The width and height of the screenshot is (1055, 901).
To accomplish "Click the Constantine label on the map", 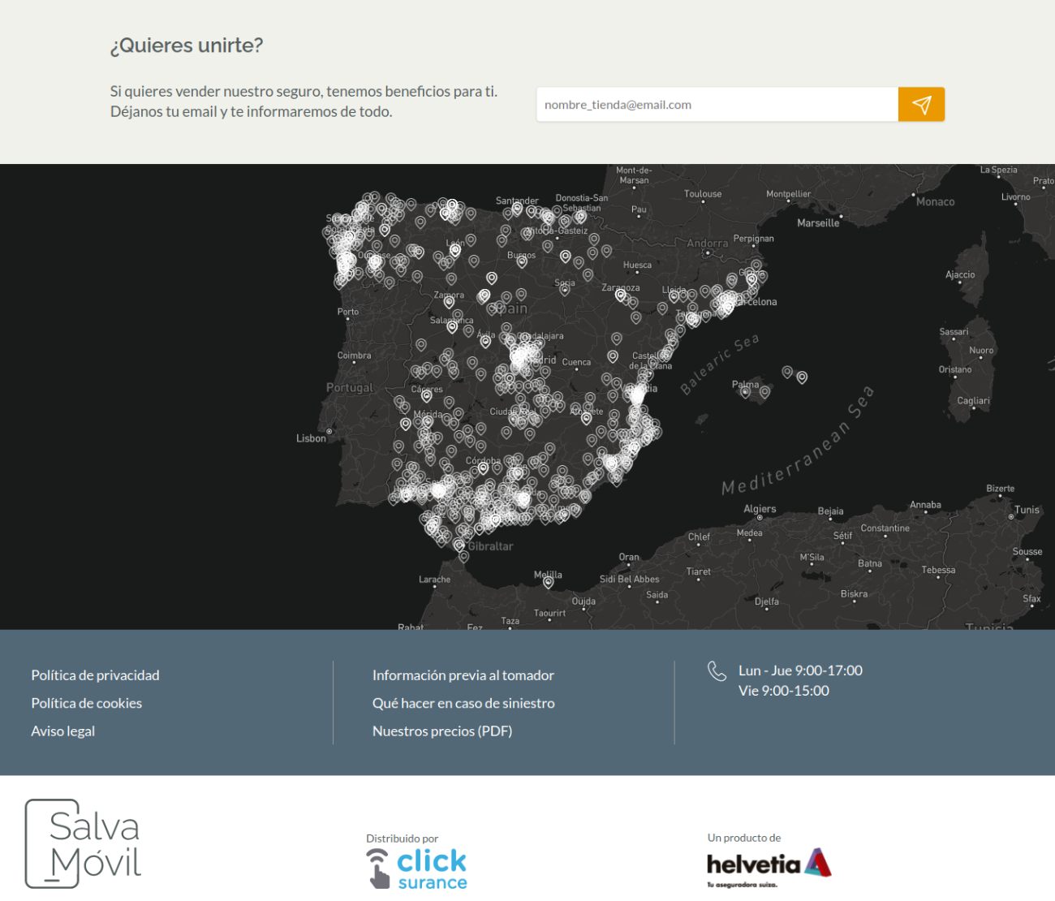I will 885,528.
